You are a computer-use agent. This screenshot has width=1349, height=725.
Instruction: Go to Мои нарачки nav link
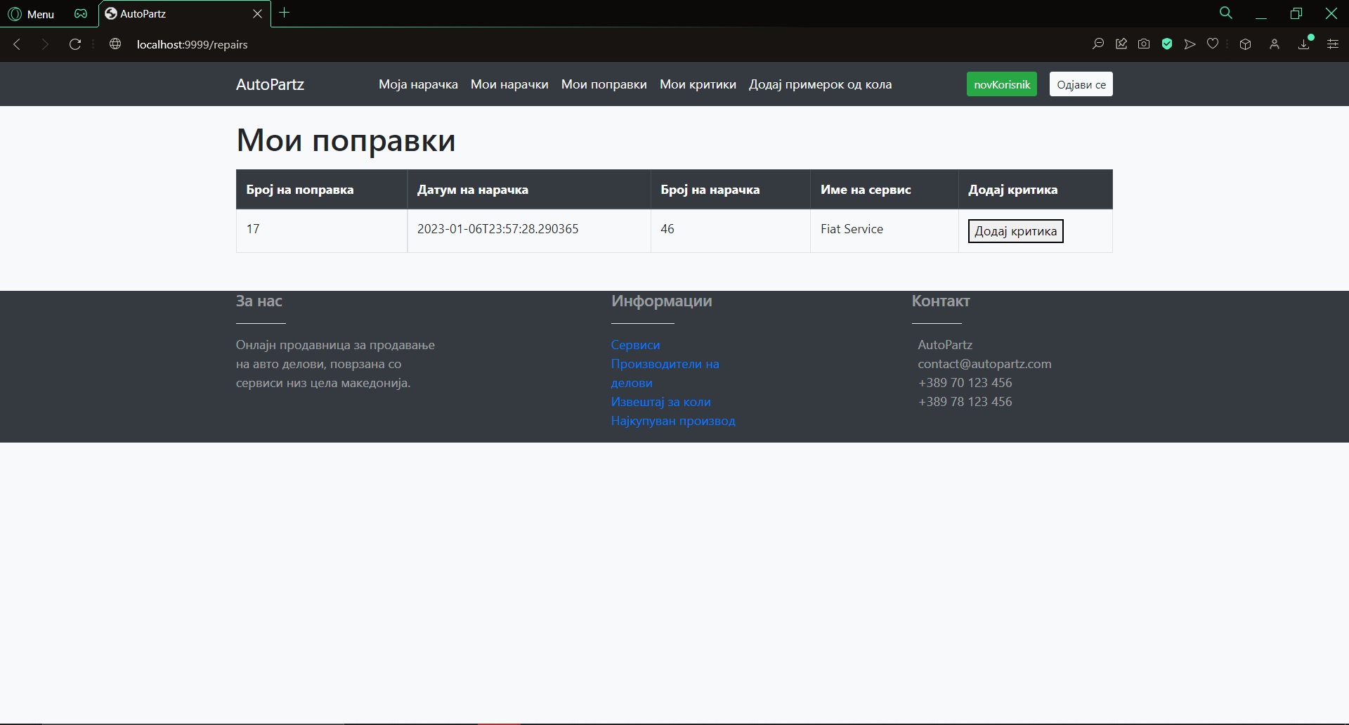click(x=509, y=84)
